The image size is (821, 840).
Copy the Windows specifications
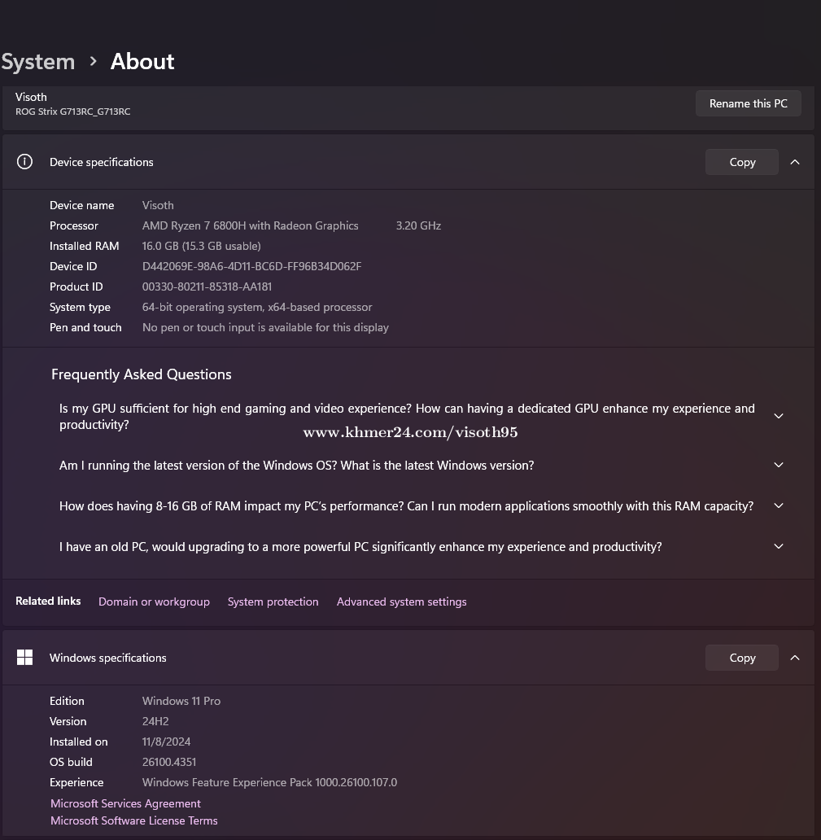(x=742, y=658)
